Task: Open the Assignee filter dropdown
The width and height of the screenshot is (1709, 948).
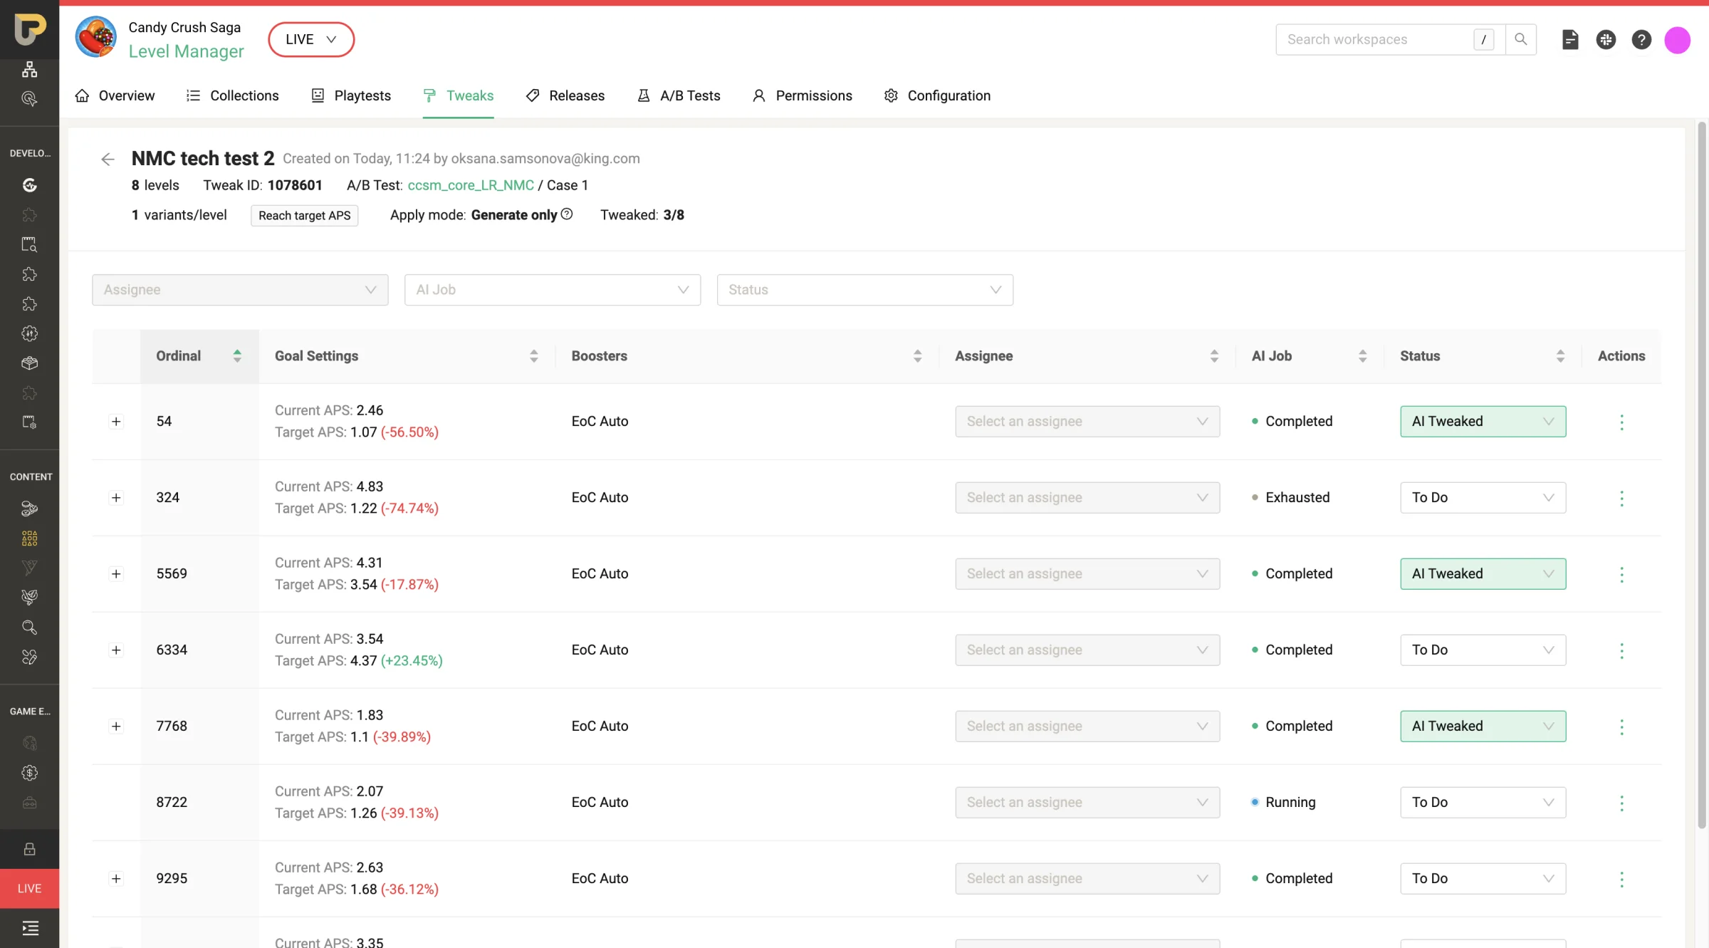Action: (240, 290)
